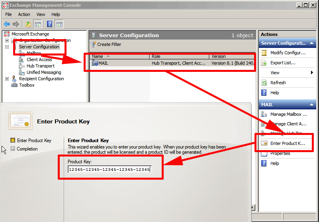Click the Export List action icon

pos(264,63)
